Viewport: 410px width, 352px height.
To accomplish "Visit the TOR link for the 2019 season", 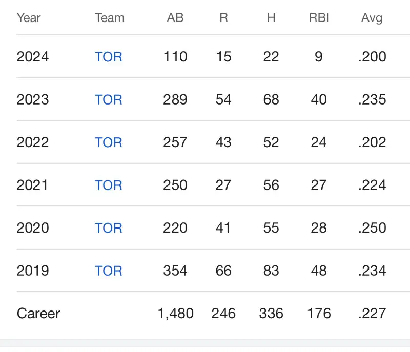I will [x=109, y=271].
